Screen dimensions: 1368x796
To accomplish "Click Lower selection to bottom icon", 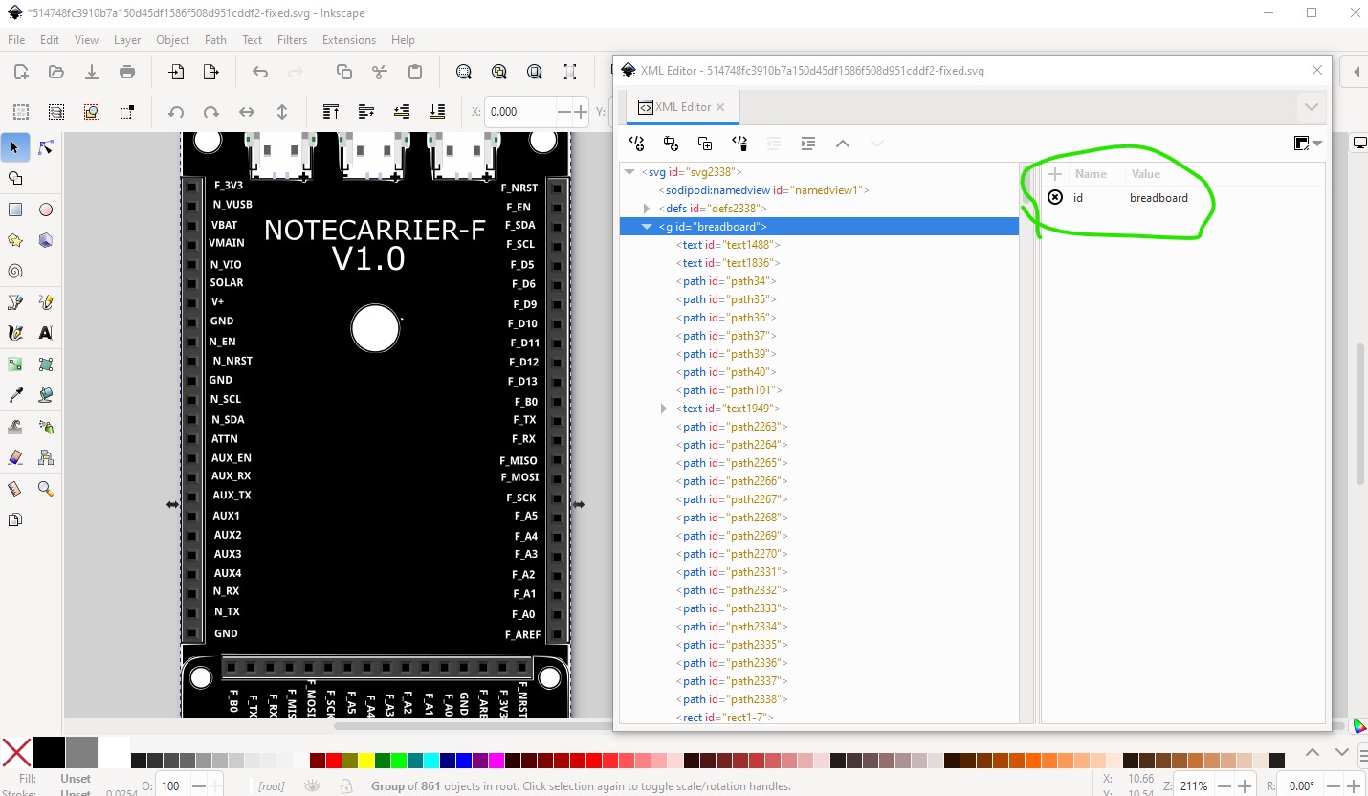I will pos(437,112).
